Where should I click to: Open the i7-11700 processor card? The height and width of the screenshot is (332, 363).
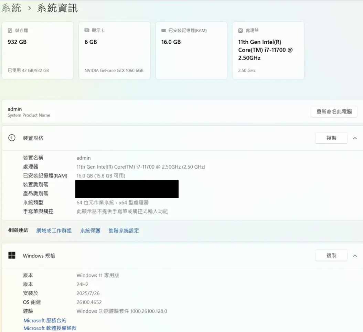pos(268,50)
